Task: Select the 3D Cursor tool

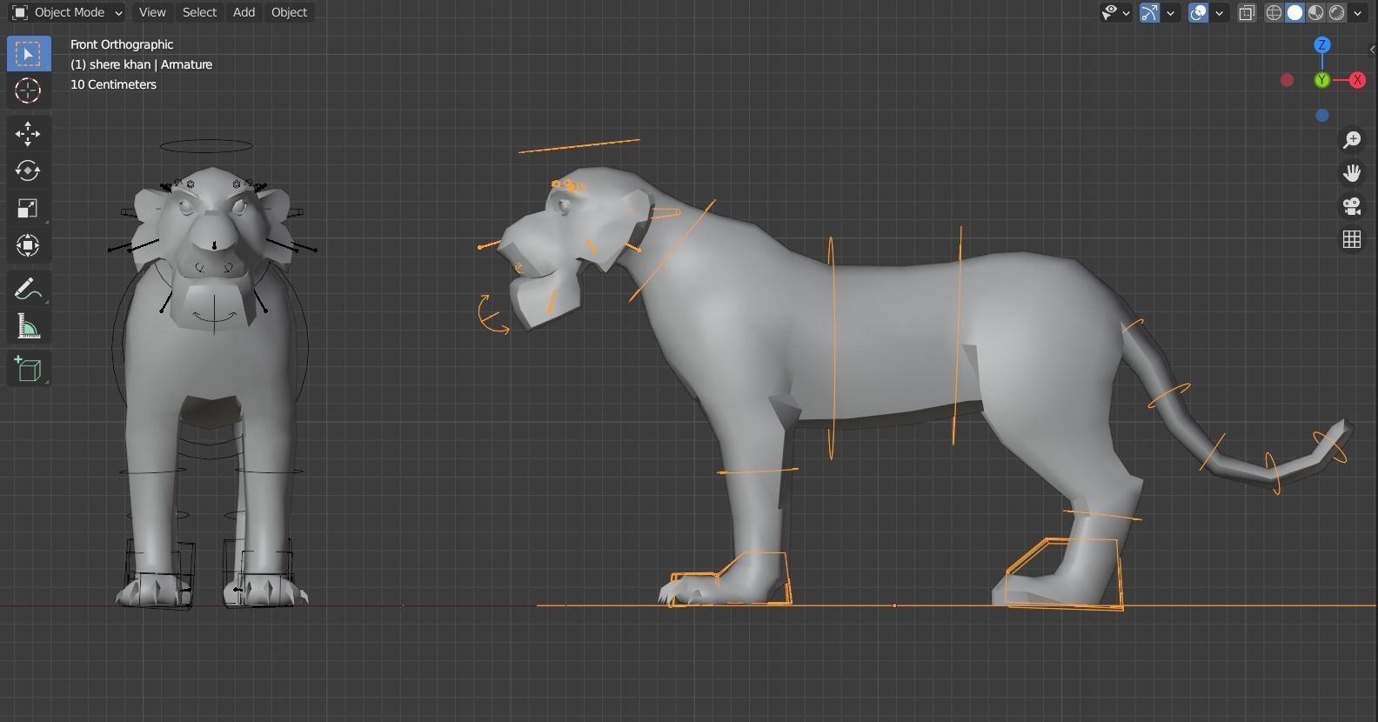Action: point(28,90)
